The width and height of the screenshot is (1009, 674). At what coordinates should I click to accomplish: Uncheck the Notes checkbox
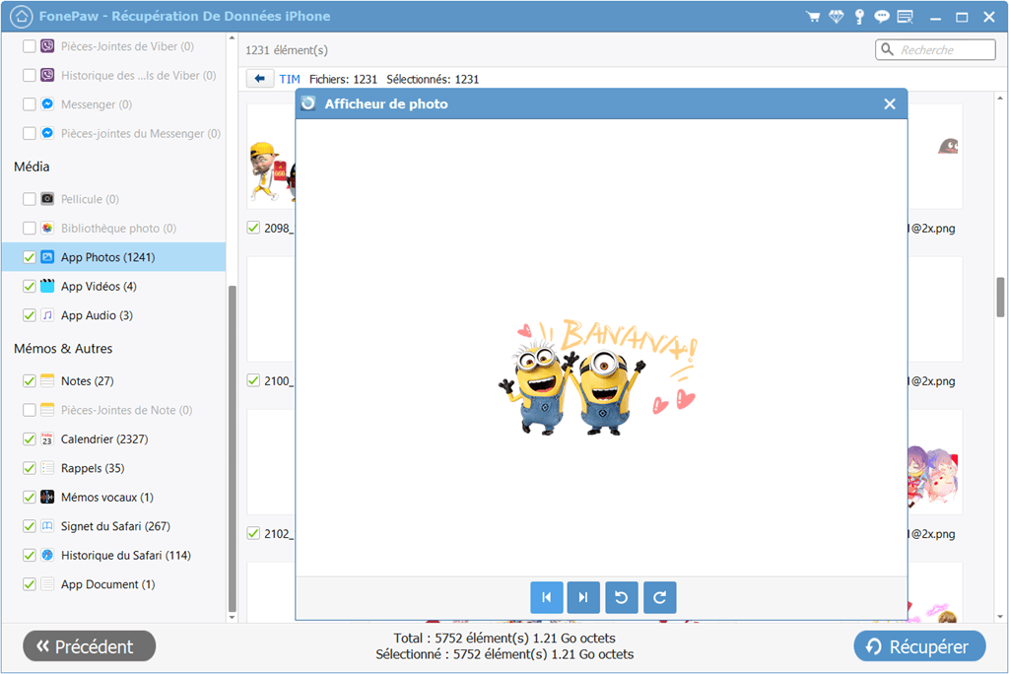[x=29, y=380]
